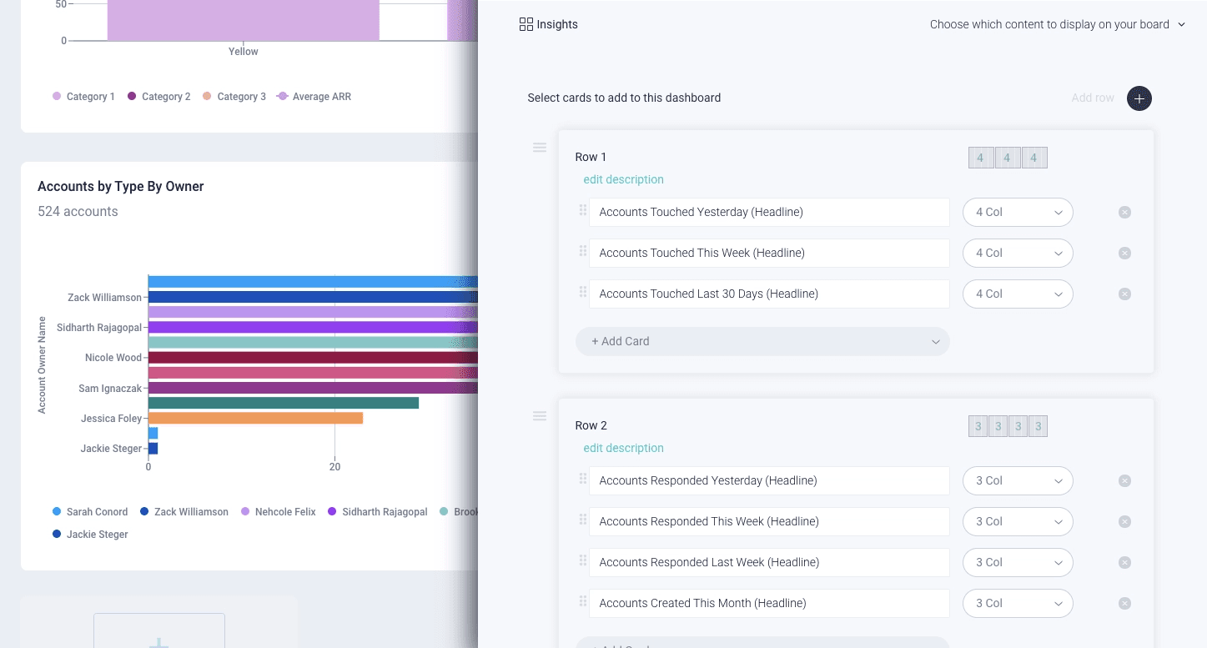
Task: Click drag handle for Accounts Touched This Week
Action: [583, 251]
